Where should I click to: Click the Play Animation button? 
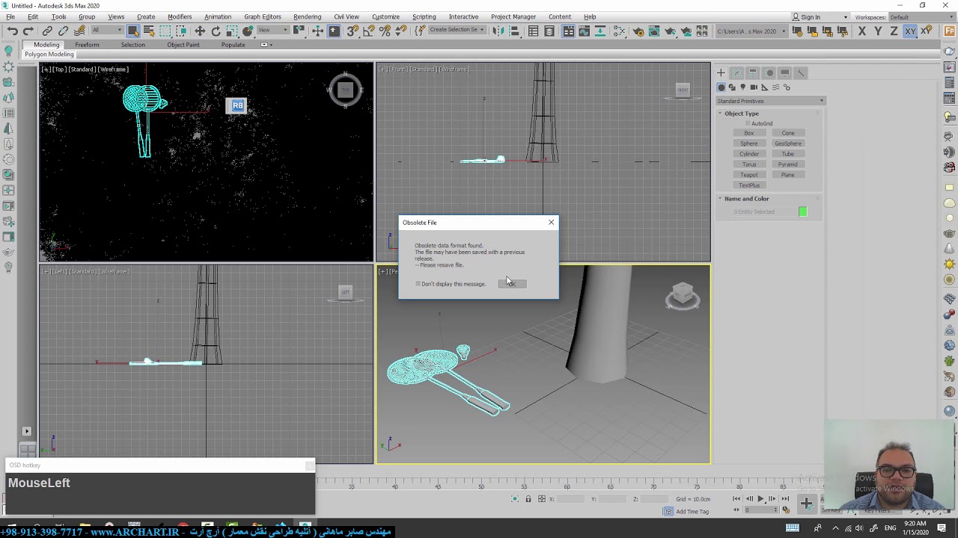coord(760,498)
